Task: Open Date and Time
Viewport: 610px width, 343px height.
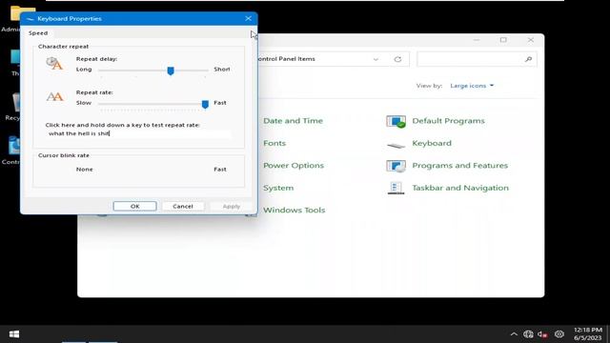Action: pyautogui.click(x=293, y=121)
